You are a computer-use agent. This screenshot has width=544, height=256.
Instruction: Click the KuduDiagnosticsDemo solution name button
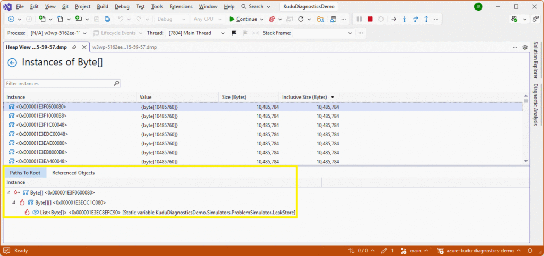(x=309, y=6)
